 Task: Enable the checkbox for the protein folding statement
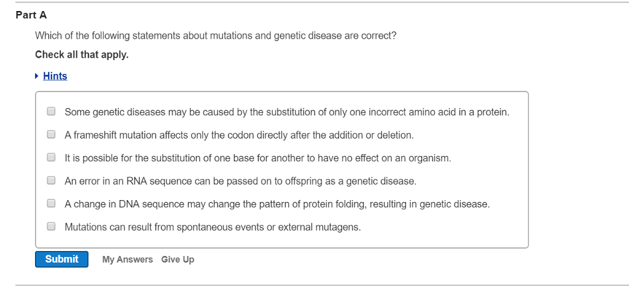pyautogui.click(x=52, y=204)
